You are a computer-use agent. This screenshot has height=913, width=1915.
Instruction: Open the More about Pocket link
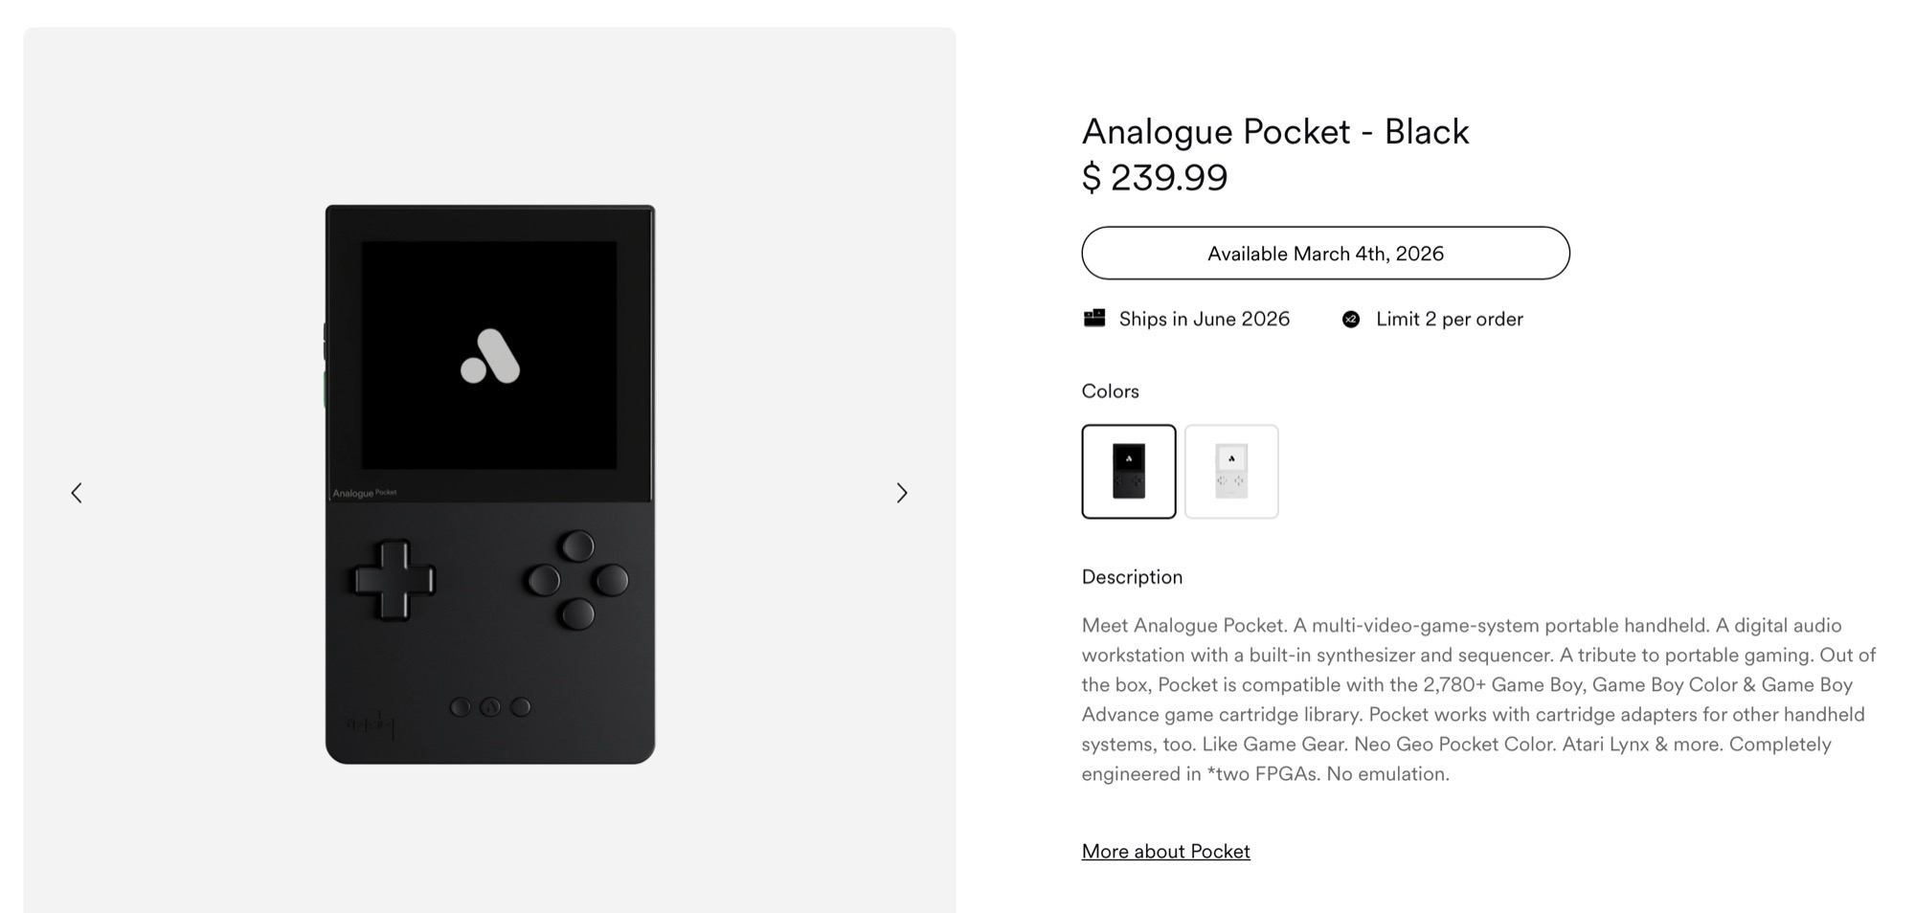click(1165, 851)
